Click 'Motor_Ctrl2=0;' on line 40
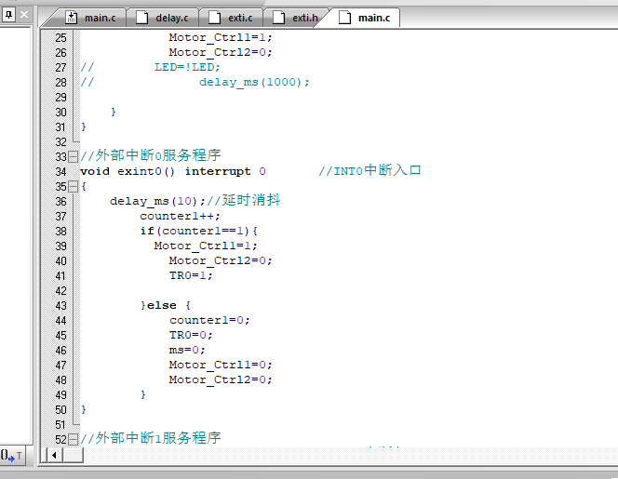The height and width of the screenshot is (479, 618). click(x=221, y=260)
